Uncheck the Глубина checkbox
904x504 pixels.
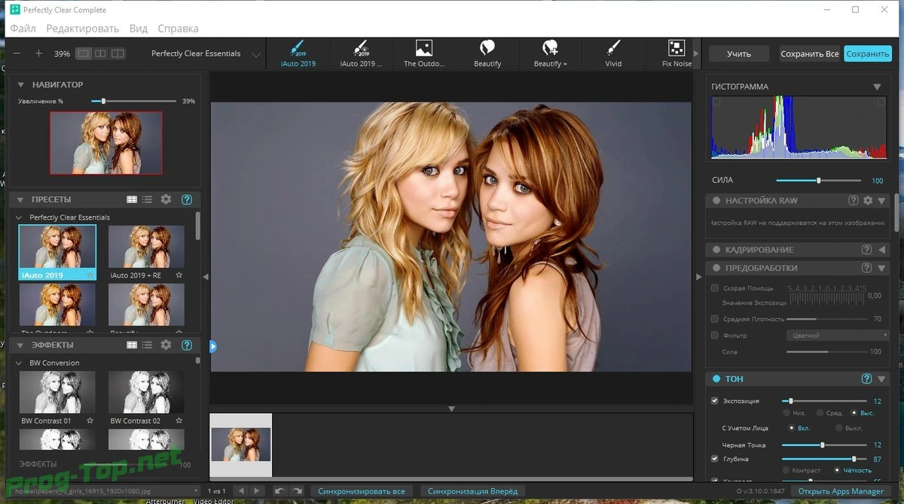(x=715, y=458)
